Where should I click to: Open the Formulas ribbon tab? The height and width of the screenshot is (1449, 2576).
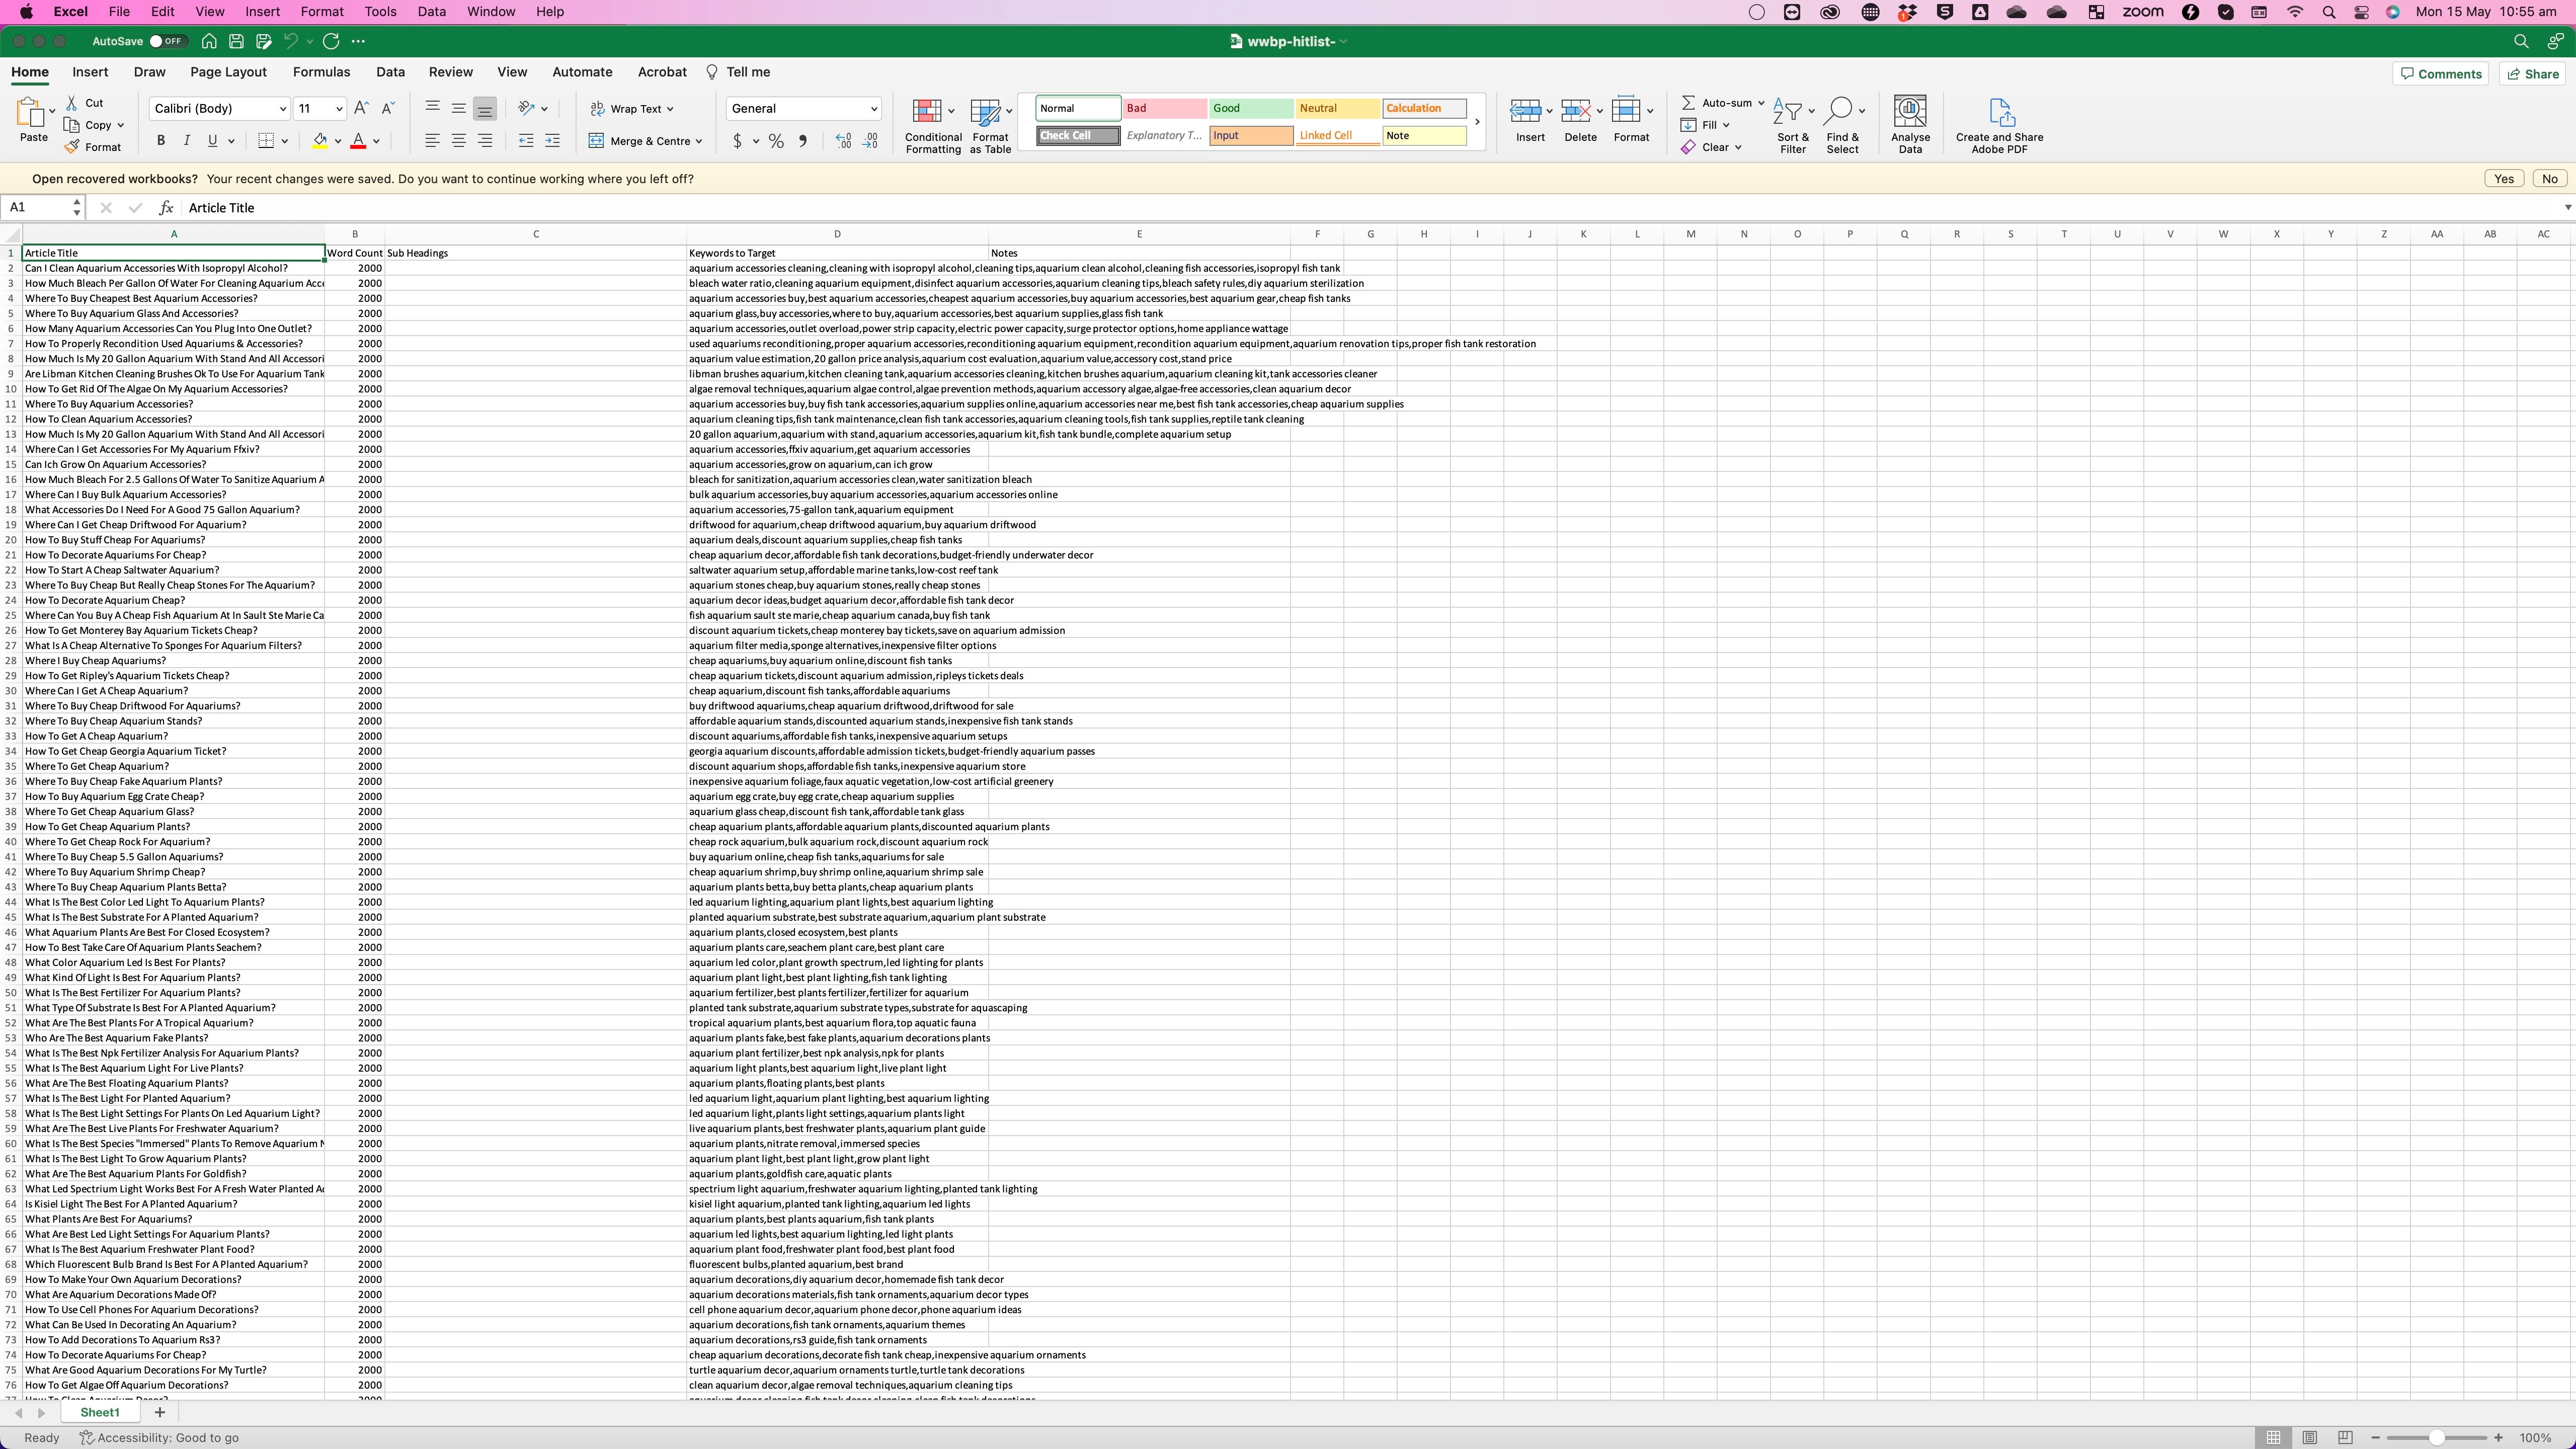[x=321, y=72]
